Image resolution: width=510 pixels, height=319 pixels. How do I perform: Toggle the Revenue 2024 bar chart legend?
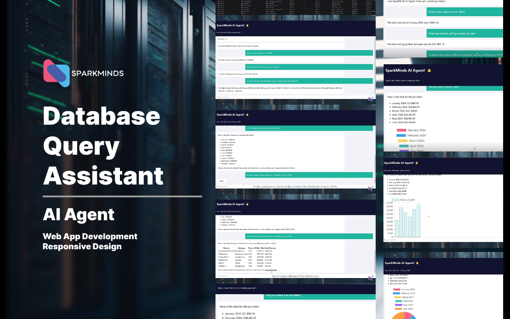pyautogui.click(x=403, y=200)
